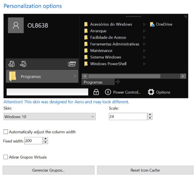Click the Maintenance label
195x178 pixels.
click(x=101, y=51)
